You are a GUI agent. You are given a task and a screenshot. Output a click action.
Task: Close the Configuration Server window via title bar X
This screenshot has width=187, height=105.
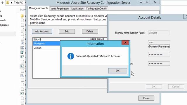pyautogui.click(x=155, y=2)
